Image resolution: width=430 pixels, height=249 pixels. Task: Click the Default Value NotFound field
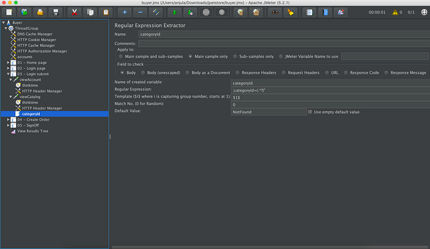tap(269, 112)
